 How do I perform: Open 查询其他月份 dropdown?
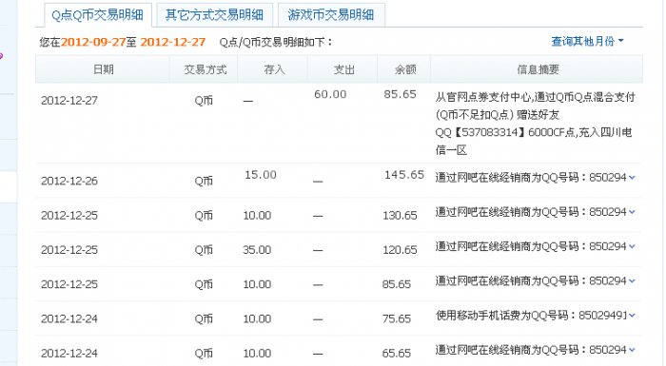587,41
